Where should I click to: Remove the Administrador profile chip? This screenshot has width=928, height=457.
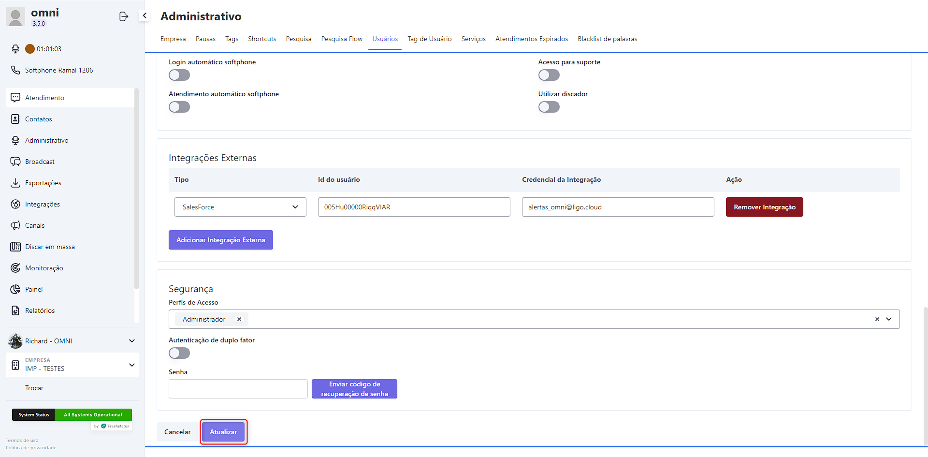tap(239, 319)
